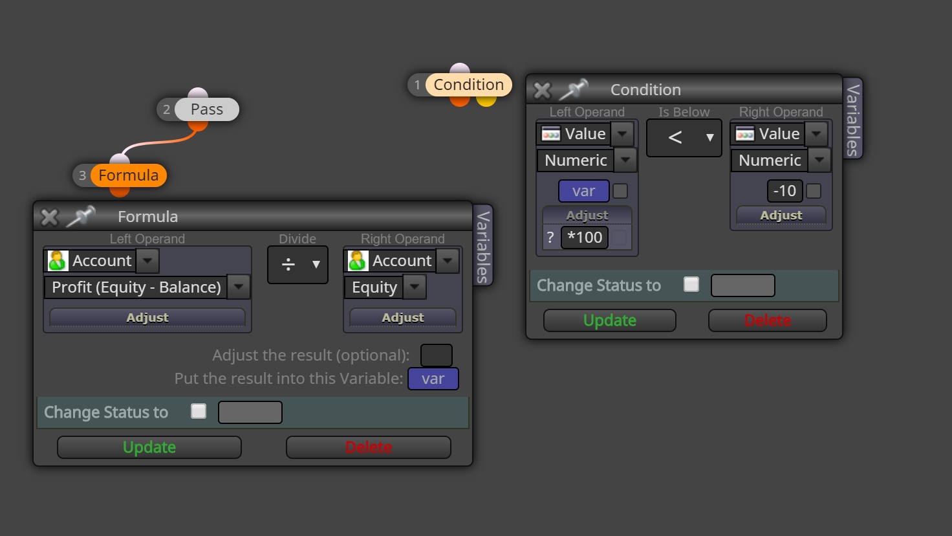Click Adjust under Formula right operand
The width and height of the screenshot is (952, 536).
coord(403,317)
